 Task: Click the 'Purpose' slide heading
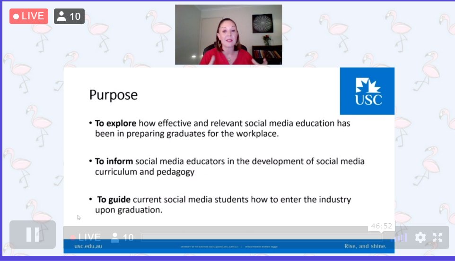113,95
